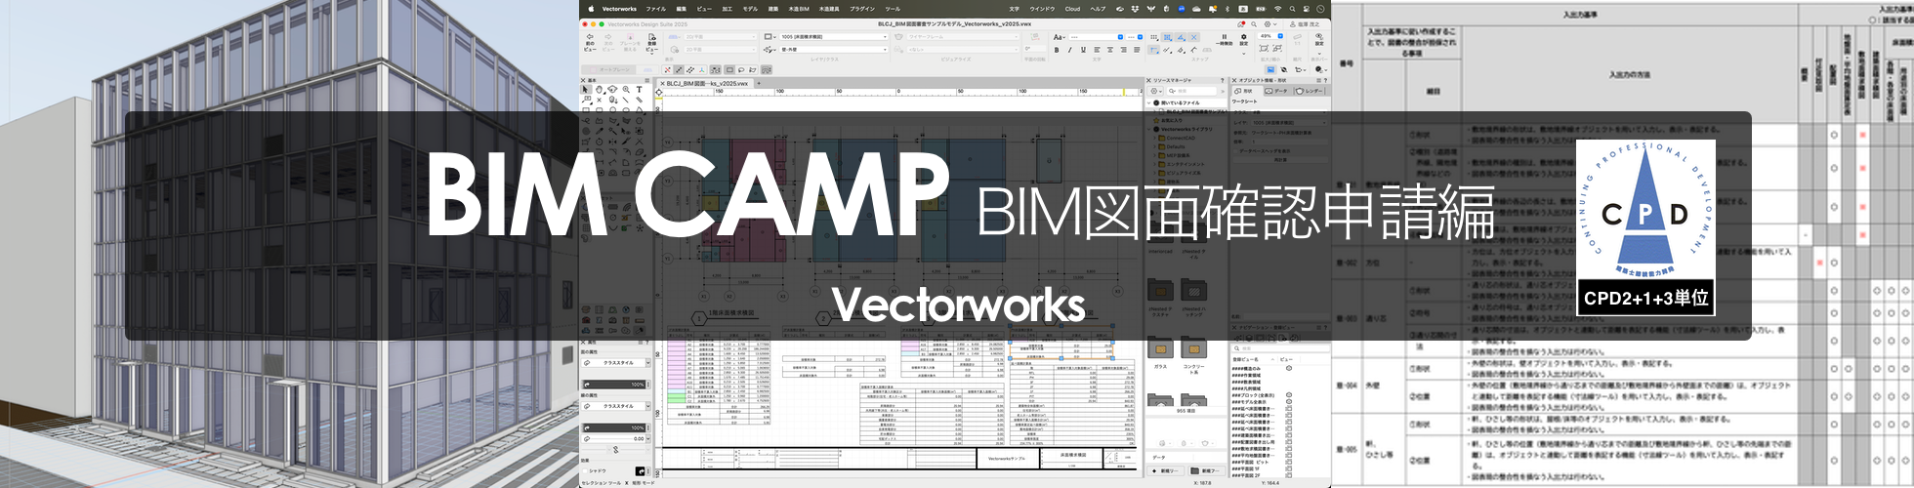The width and height of the screenshot is (1914, 488).
Task: Adjust pen opacity 100% slider
Action: pos(613,427)
